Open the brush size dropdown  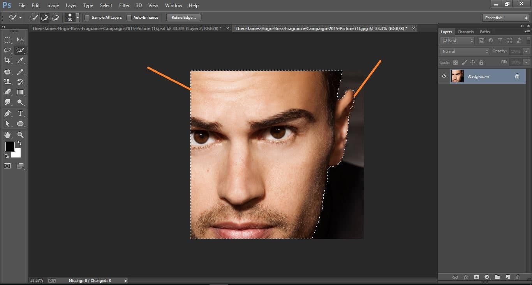[77, 17]
